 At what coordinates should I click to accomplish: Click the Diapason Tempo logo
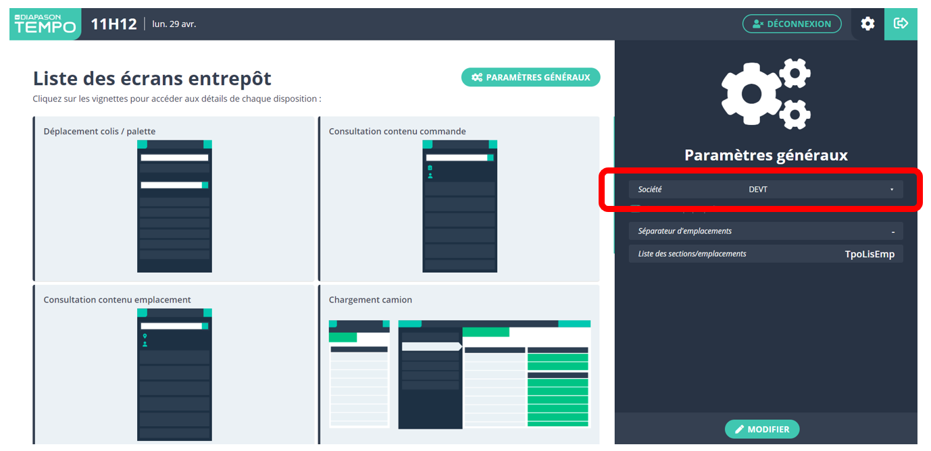45,24
